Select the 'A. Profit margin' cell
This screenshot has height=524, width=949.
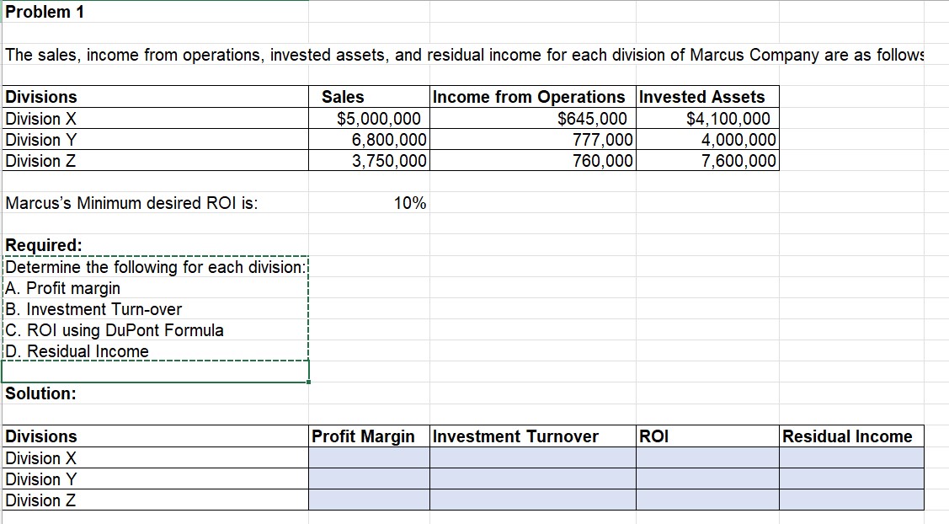click(155, 288)
